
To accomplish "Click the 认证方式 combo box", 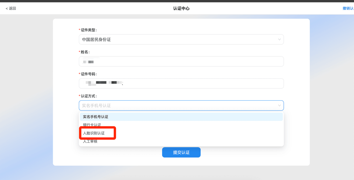I will (x=181, y=106).
